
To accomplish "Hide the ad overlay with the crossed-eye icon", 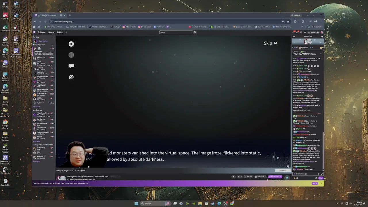I will 71,77.
